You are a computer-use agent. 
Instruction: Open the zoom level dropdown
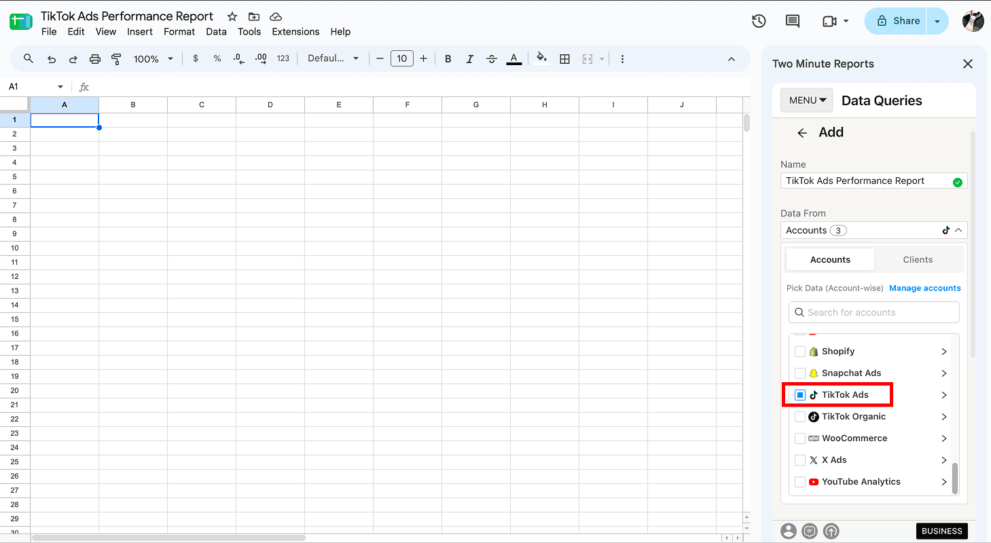point(154,59)
